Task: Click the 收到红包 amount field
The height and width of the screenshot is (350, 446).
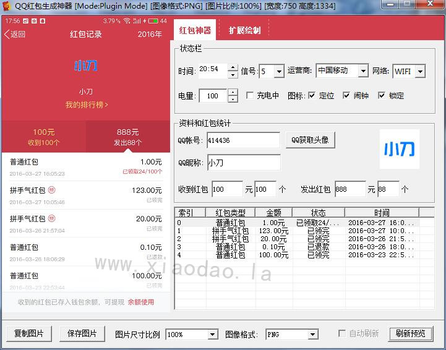Action: coord(227,189)
